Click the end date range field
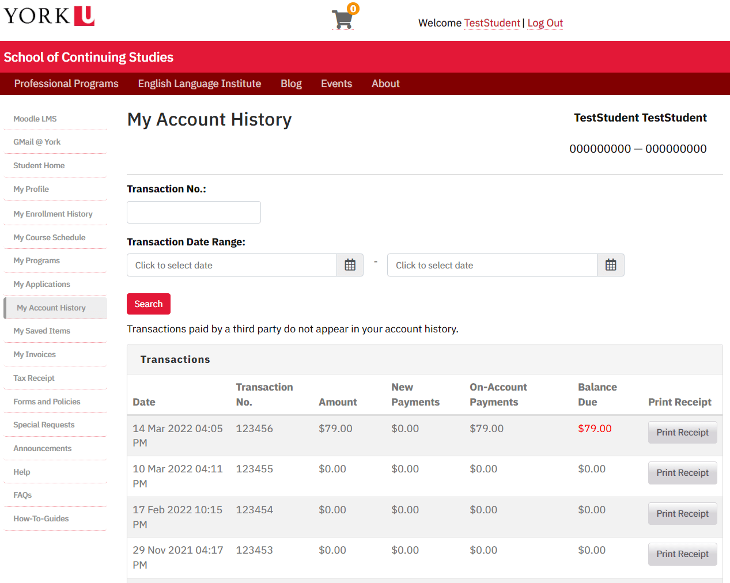Viewport: 730px width, 583px height. [x=493, y=265]
